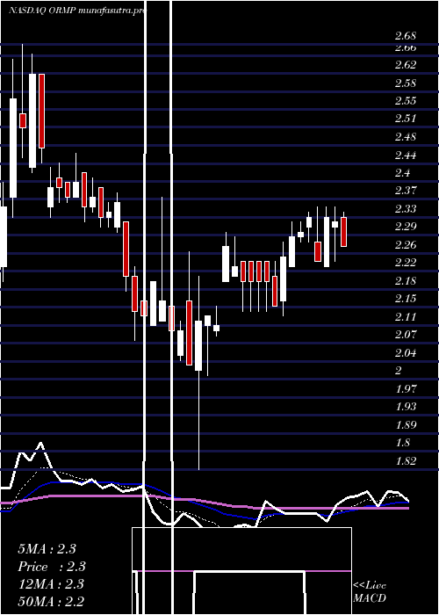Click the 1.82 price axis label
The width and height of the screenshot is (439, 615).
tap(406, 461)
